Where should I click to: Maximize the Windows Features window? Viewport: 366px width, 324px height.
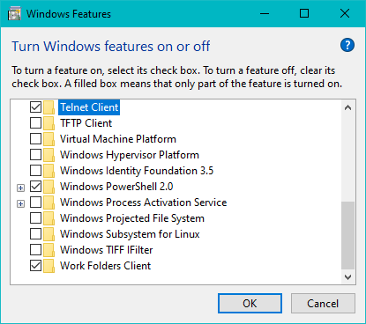(x=304, y=13)
